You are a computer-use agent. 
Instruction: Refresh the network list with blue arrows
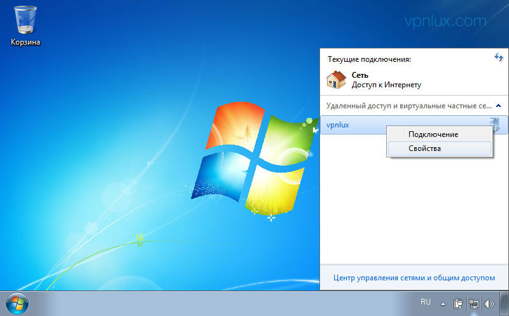tap(499, 57)
